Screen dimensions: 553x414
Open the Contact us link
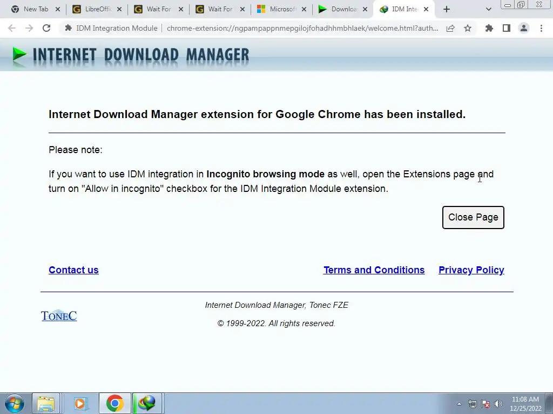coord(73,270)
